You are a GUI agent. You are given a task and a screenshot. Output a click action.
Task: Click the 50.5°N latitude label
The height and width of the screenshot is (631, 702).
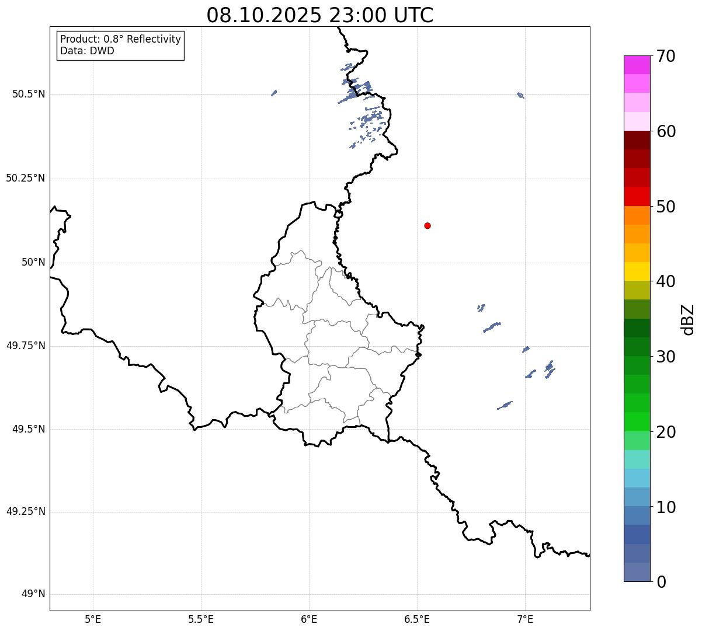pos(29,95)
